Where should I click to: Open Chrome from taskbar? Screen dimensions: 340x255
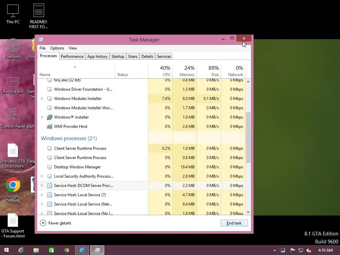pyautogui.click(x=67, y=250)
